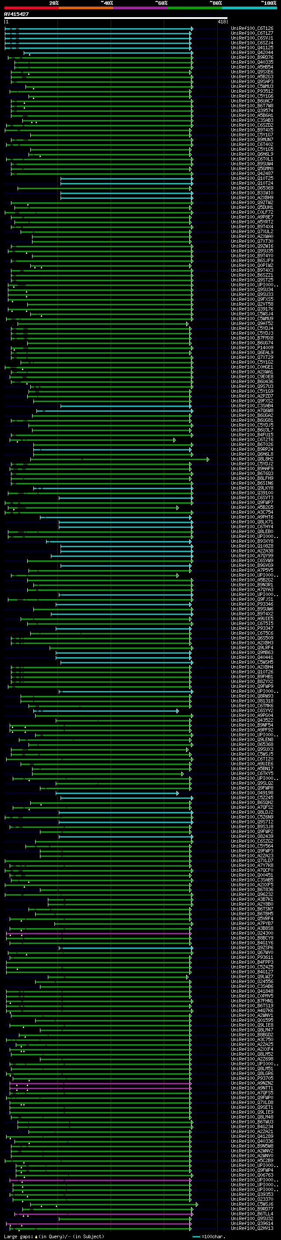Click the Large gaps legend text
The height and width of the screenshot is (1240, 281).
coord(54,1236)
